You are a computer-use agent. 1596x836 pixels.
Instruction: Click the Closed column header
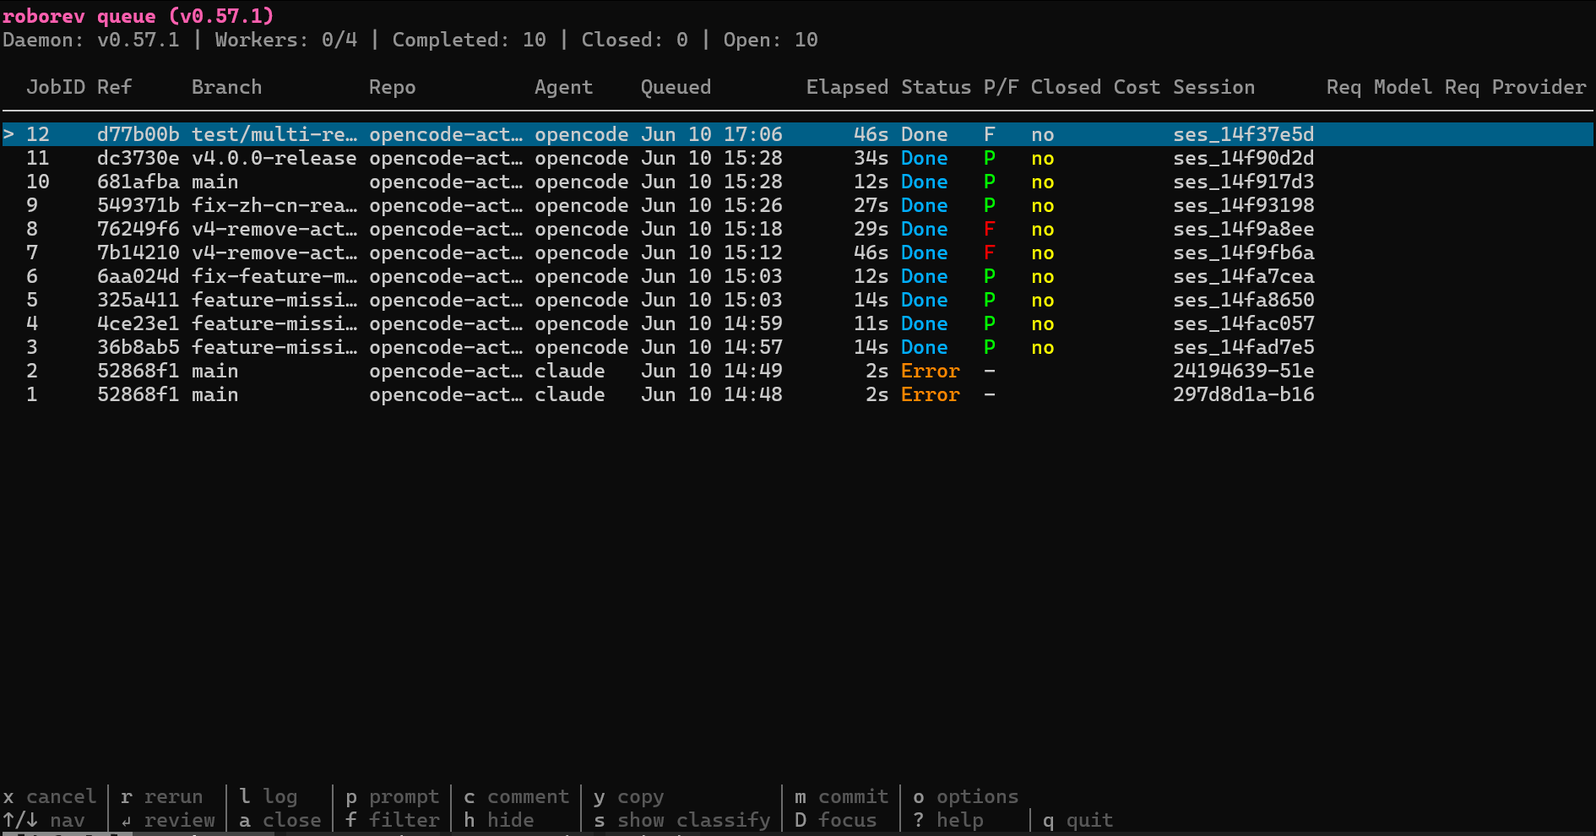tap(1066, 87)
